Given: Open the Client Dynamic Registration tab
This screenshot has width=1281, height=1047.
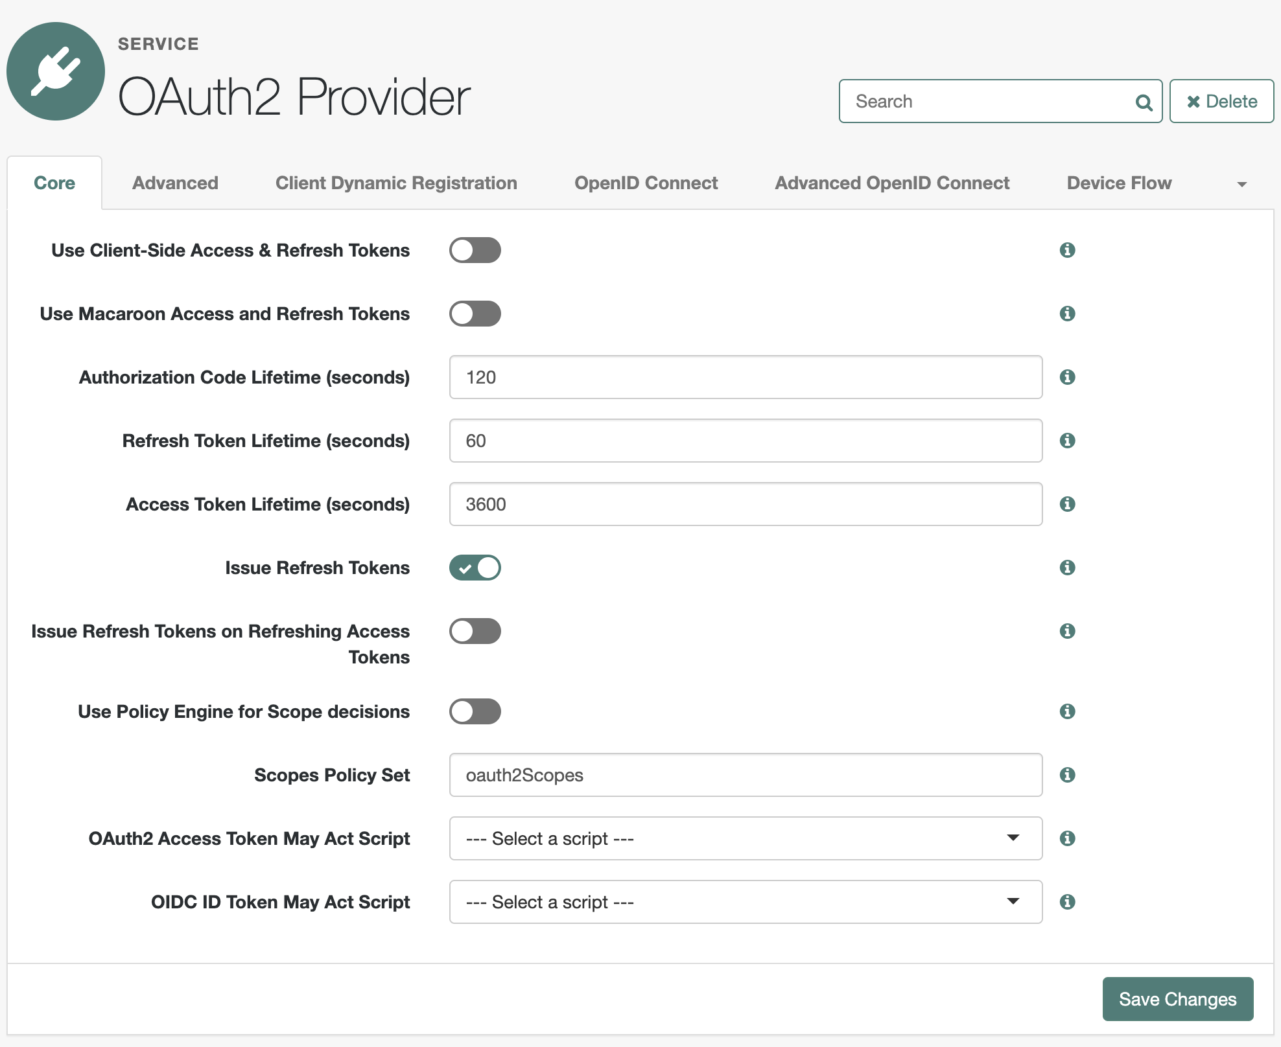Looking at the screenshot, I should click(395, 183).
